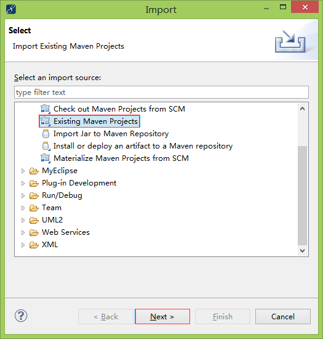Click the scrollbar up arrow
This screenshot has width=323, height=339.
coord(302,108)
